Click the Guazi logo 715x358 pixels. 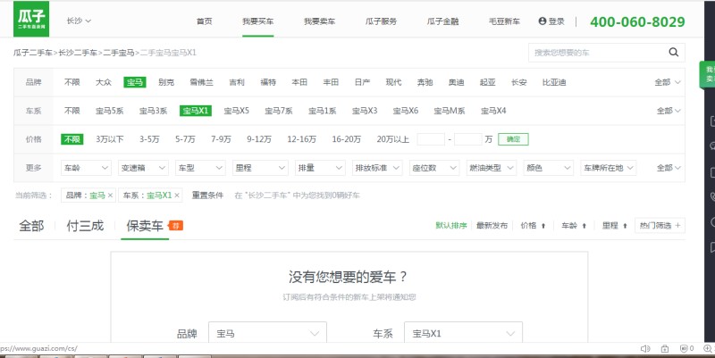tap(31, 19)
